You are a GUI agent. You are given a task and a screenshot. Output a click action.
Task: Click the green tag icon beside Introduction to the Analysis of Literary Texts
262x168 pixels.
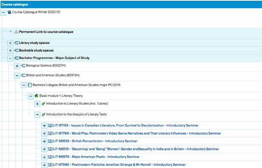tap(43, 114)
